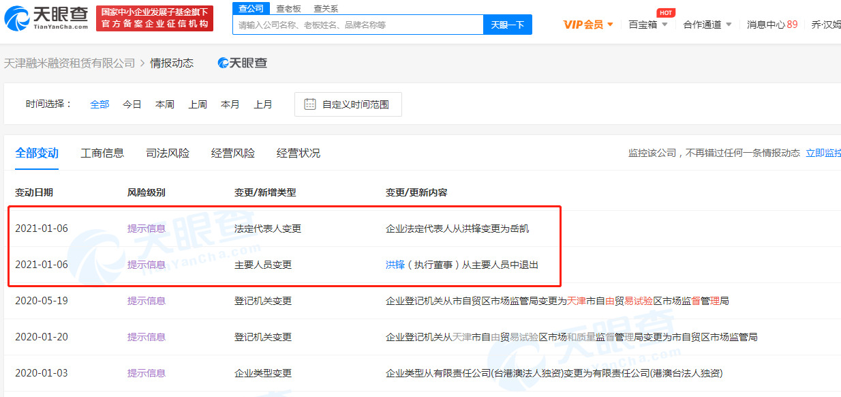Click 登记机关变更 in the 2020-01-20 row
Screen dimensions: 841x397
tap(263, 336)
